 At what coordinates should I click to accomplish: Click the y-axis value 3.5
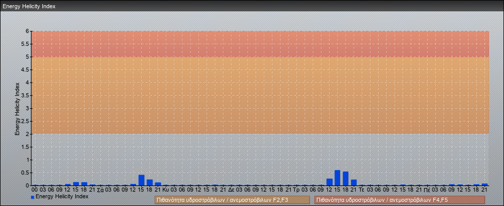click(25, 95)
